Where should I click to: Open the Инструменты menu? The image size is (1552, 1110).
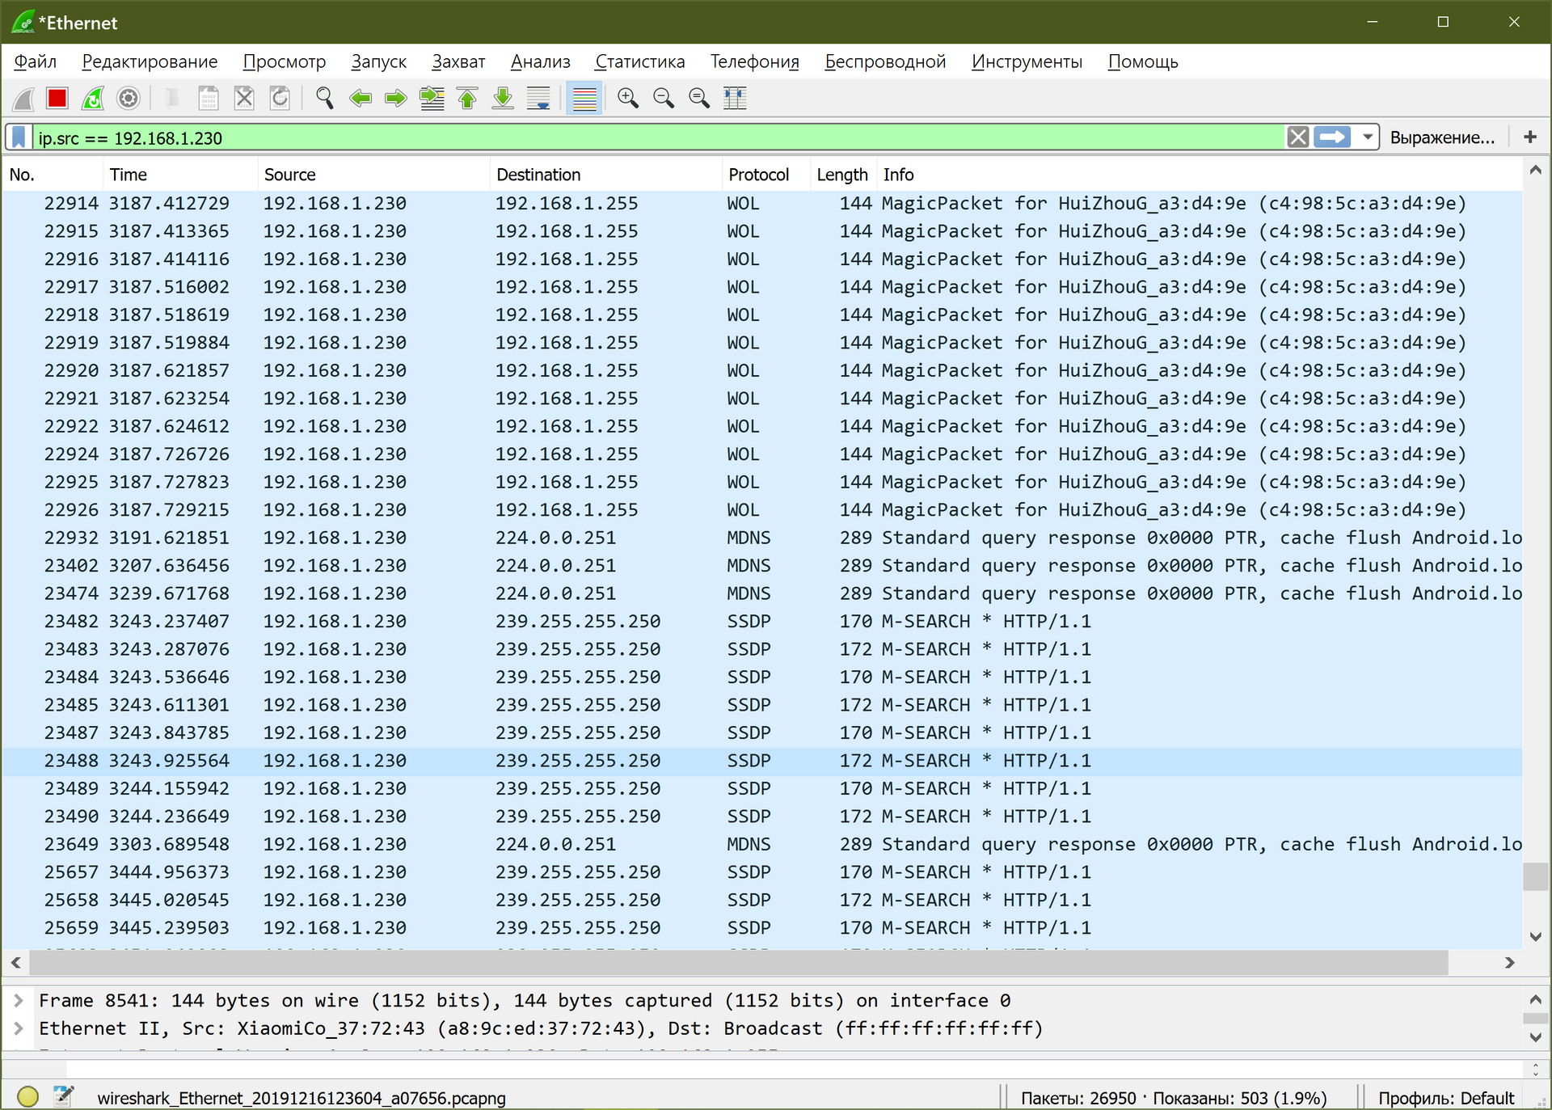point(1027,61)
